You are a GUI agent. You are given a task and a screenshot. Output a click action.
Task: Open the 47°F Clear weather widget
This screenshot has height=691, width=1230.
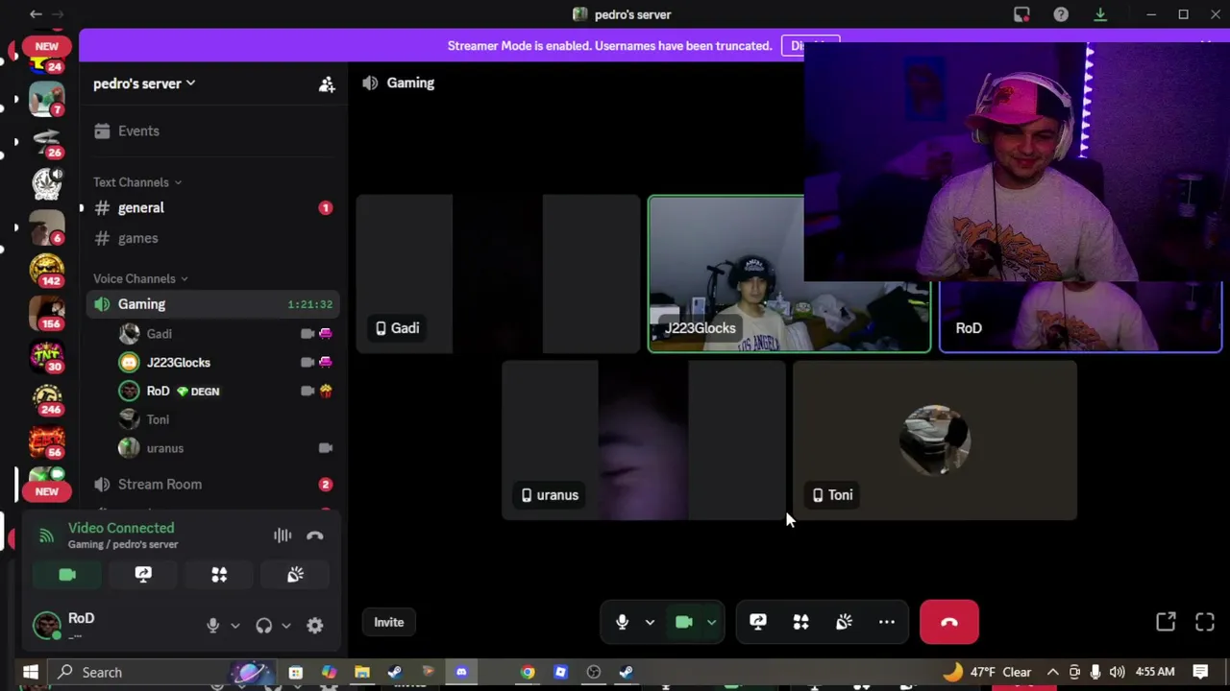pyautogui.click(x=988, y=672)
